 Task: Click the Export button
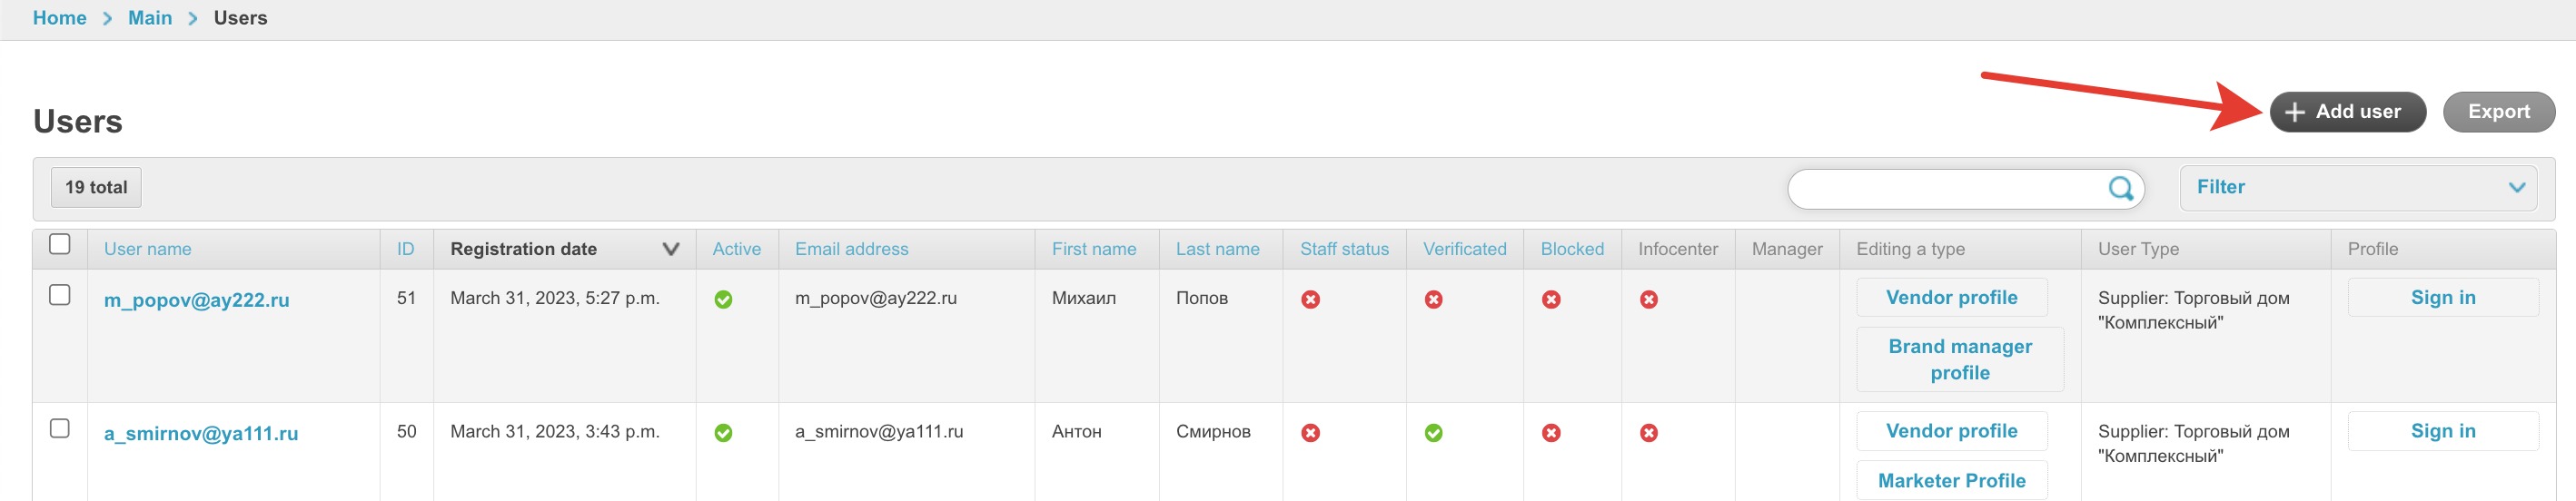click(2498, 112)
